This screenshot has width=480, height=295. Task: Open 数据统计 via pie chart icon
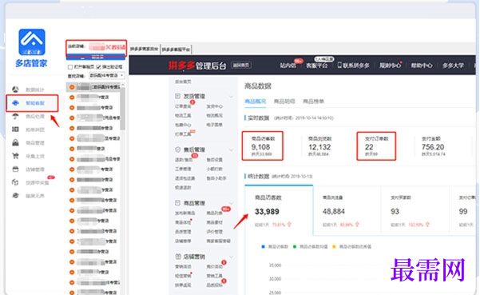tap(15, 90)
